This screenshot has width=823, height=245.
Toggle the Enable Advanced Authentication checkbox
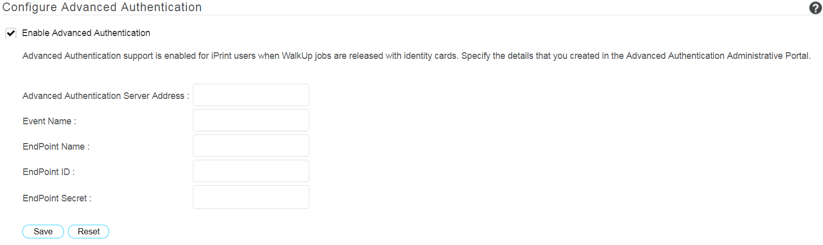pyautogui.click(x=11, y=33)
